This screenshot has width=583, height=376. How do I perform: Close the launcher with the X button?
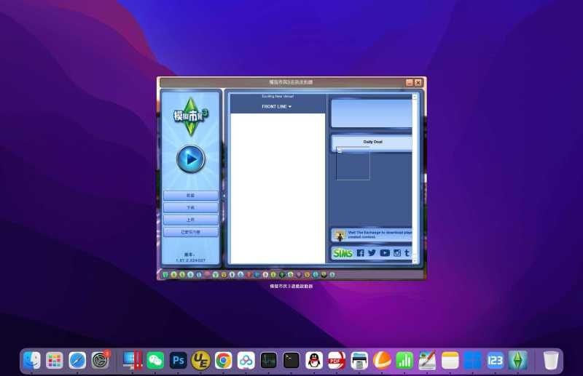pos(418,82)
